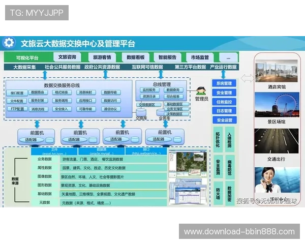Select the 数据看板 tab
Image resolution: width=305 pixels, height=244 pixels.
click(x=136, y=57)
